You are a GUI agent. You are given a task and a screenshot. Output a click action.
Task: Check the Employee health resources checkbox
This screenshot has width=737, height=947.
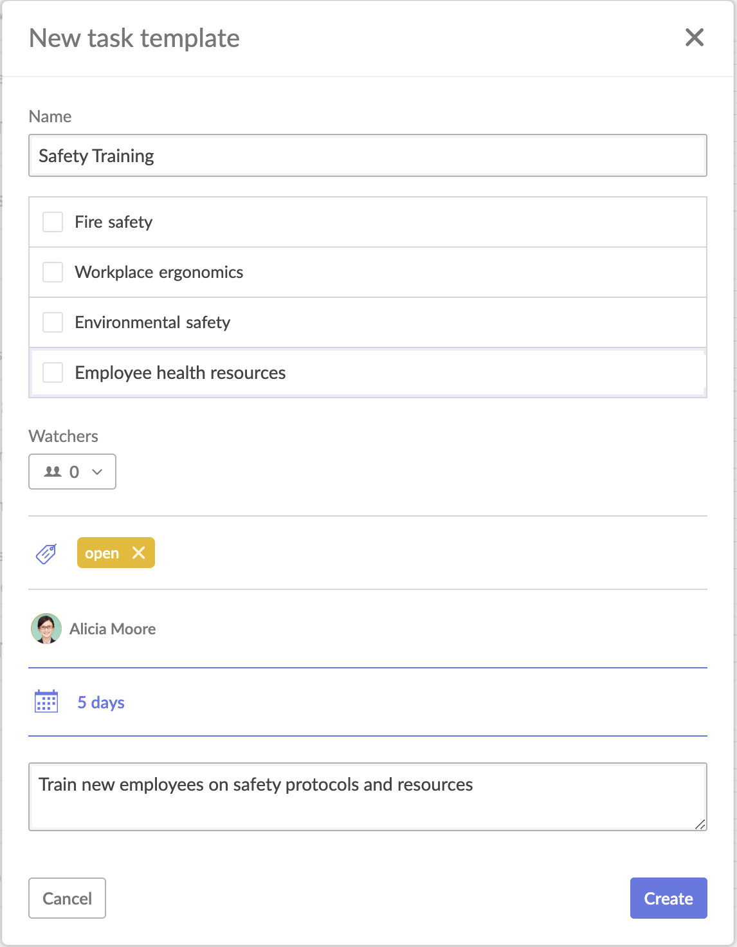(53, 372)
